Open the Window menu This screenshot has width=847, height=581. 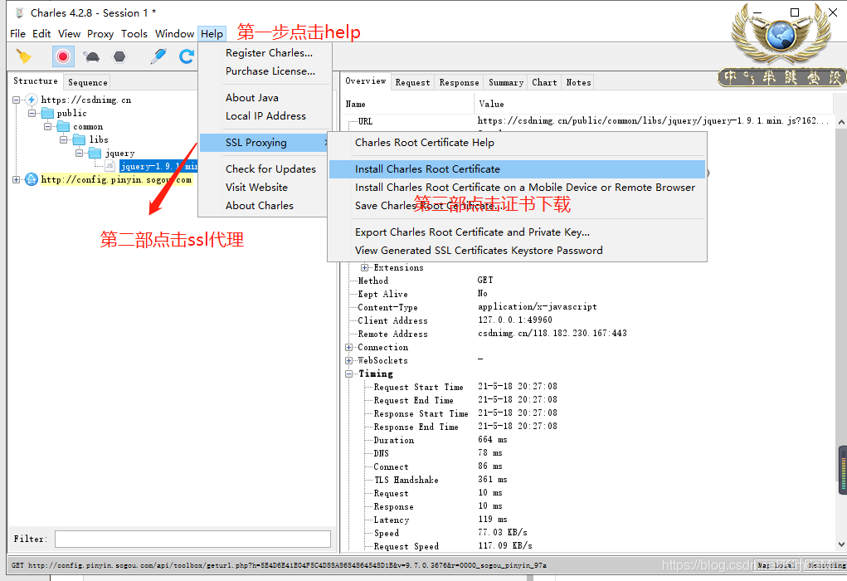(174, 33)
